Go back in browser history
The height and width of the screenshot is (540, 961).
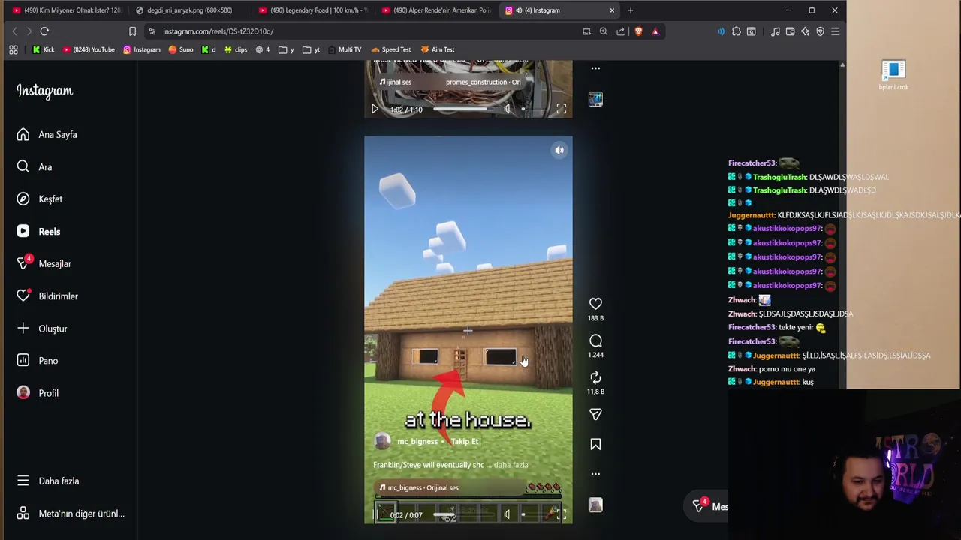tap(14, 31)
